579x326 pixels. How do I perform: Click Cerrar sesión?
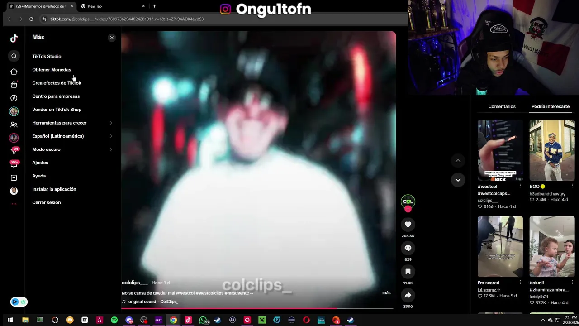(46, 202)
